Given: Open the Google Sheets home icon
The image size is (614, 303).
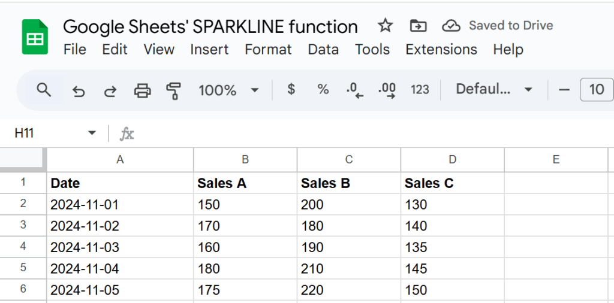Looking at the screenshot, I should [35, 37].
